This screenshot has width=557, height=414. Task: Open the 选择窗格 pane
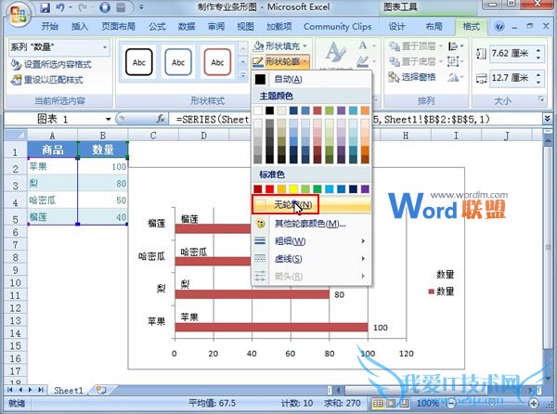(x=412, y=77)
